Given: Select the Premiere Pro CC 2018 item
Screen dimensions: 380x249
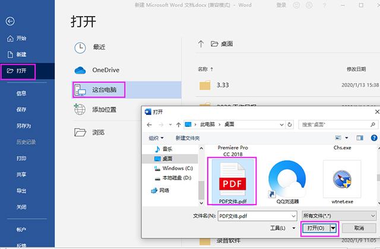Looking at the screenshot, I should [x=233, y=151].
